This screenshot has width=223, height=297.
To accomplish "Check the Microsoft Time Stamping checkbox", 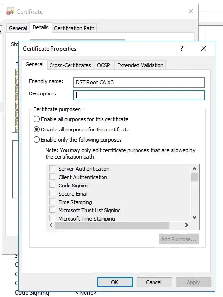I will click(52, 218).
